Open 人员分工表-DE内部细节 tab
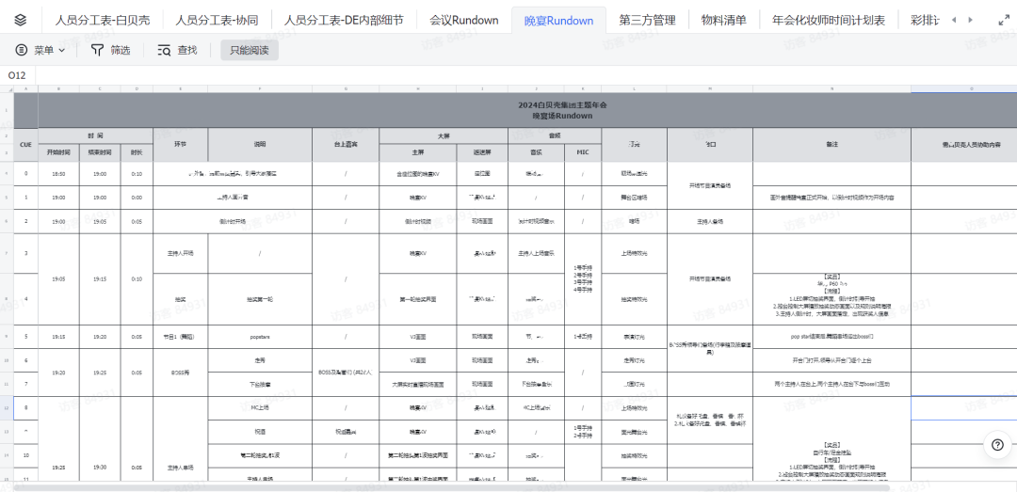 [344, 20]
